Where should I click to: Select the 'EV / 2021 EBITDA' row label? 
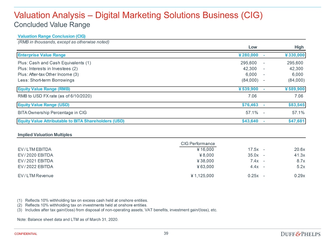click(36, 161)
